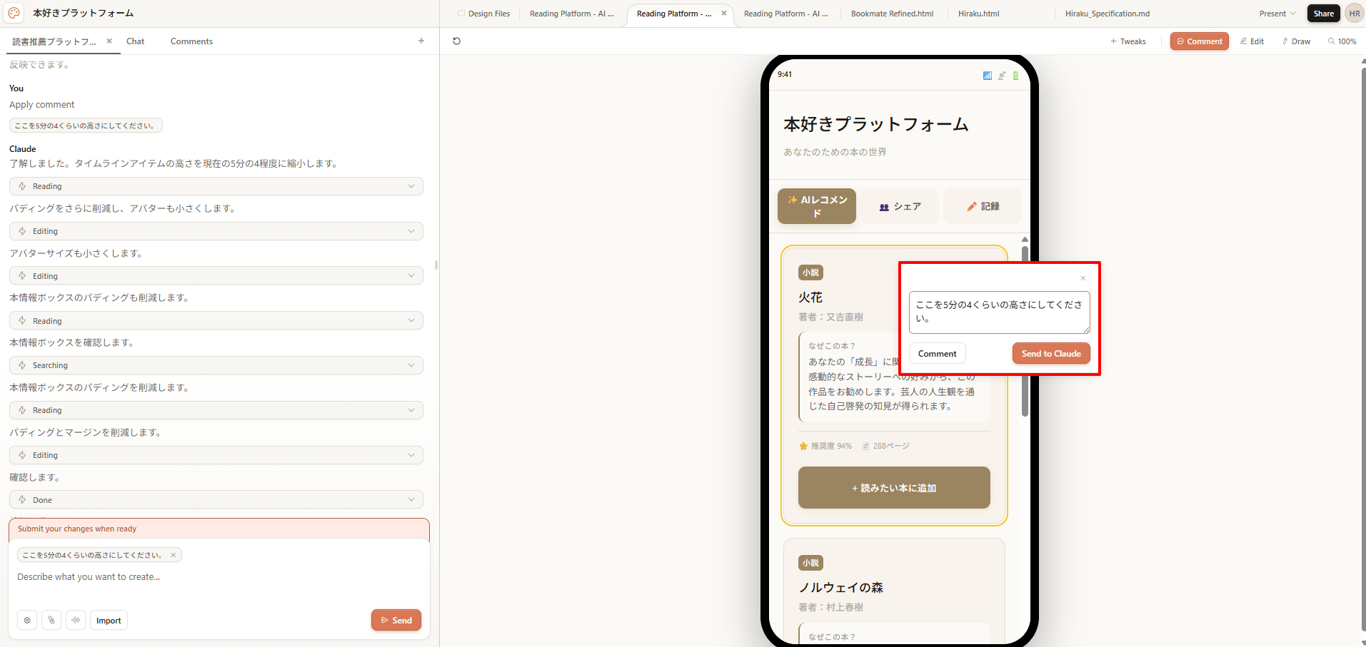Select the AIレコメンド tab in phone preview
The image size is (1366, 647).
[x=817, y=206]
